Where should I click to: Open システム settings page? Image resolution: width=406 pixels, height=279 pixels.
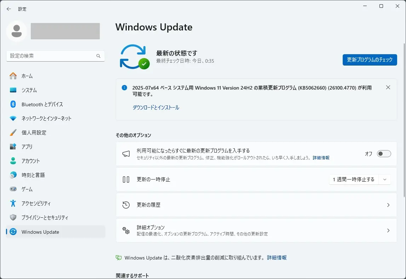coord(56,90)
